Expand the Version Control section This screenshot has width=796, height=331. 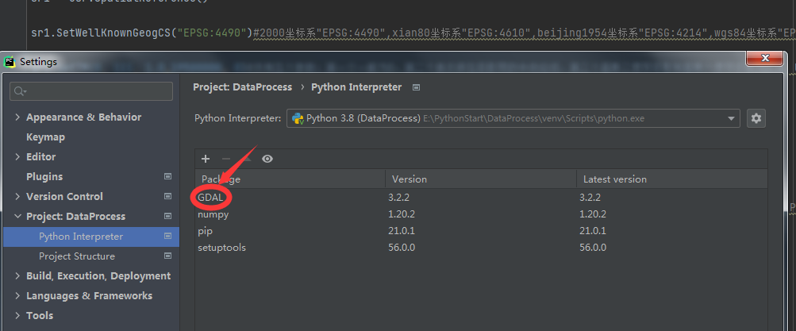(x=17, y=197)
